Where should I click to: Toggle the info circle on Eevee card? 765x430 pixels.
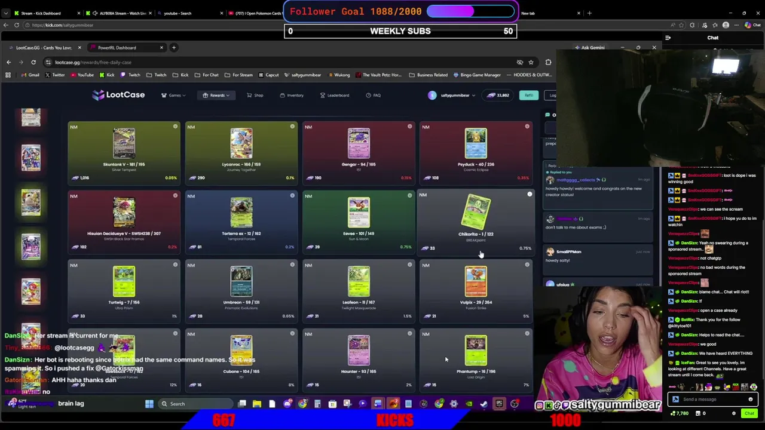(x=410, y=195)
